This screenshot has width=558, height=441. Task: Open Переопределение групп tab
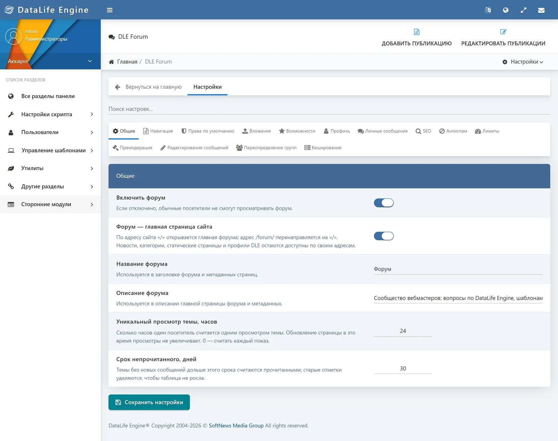click(x=266, y=148)
